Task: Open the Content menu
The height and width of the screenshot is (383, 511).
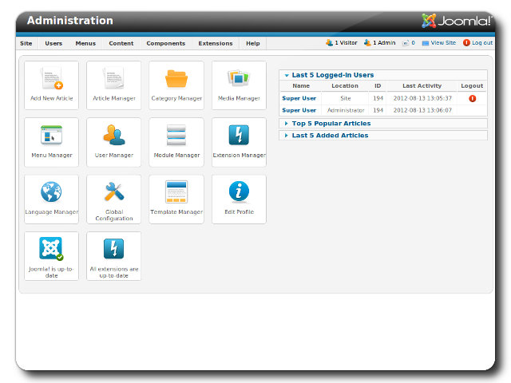Action: tap(121, 43)
